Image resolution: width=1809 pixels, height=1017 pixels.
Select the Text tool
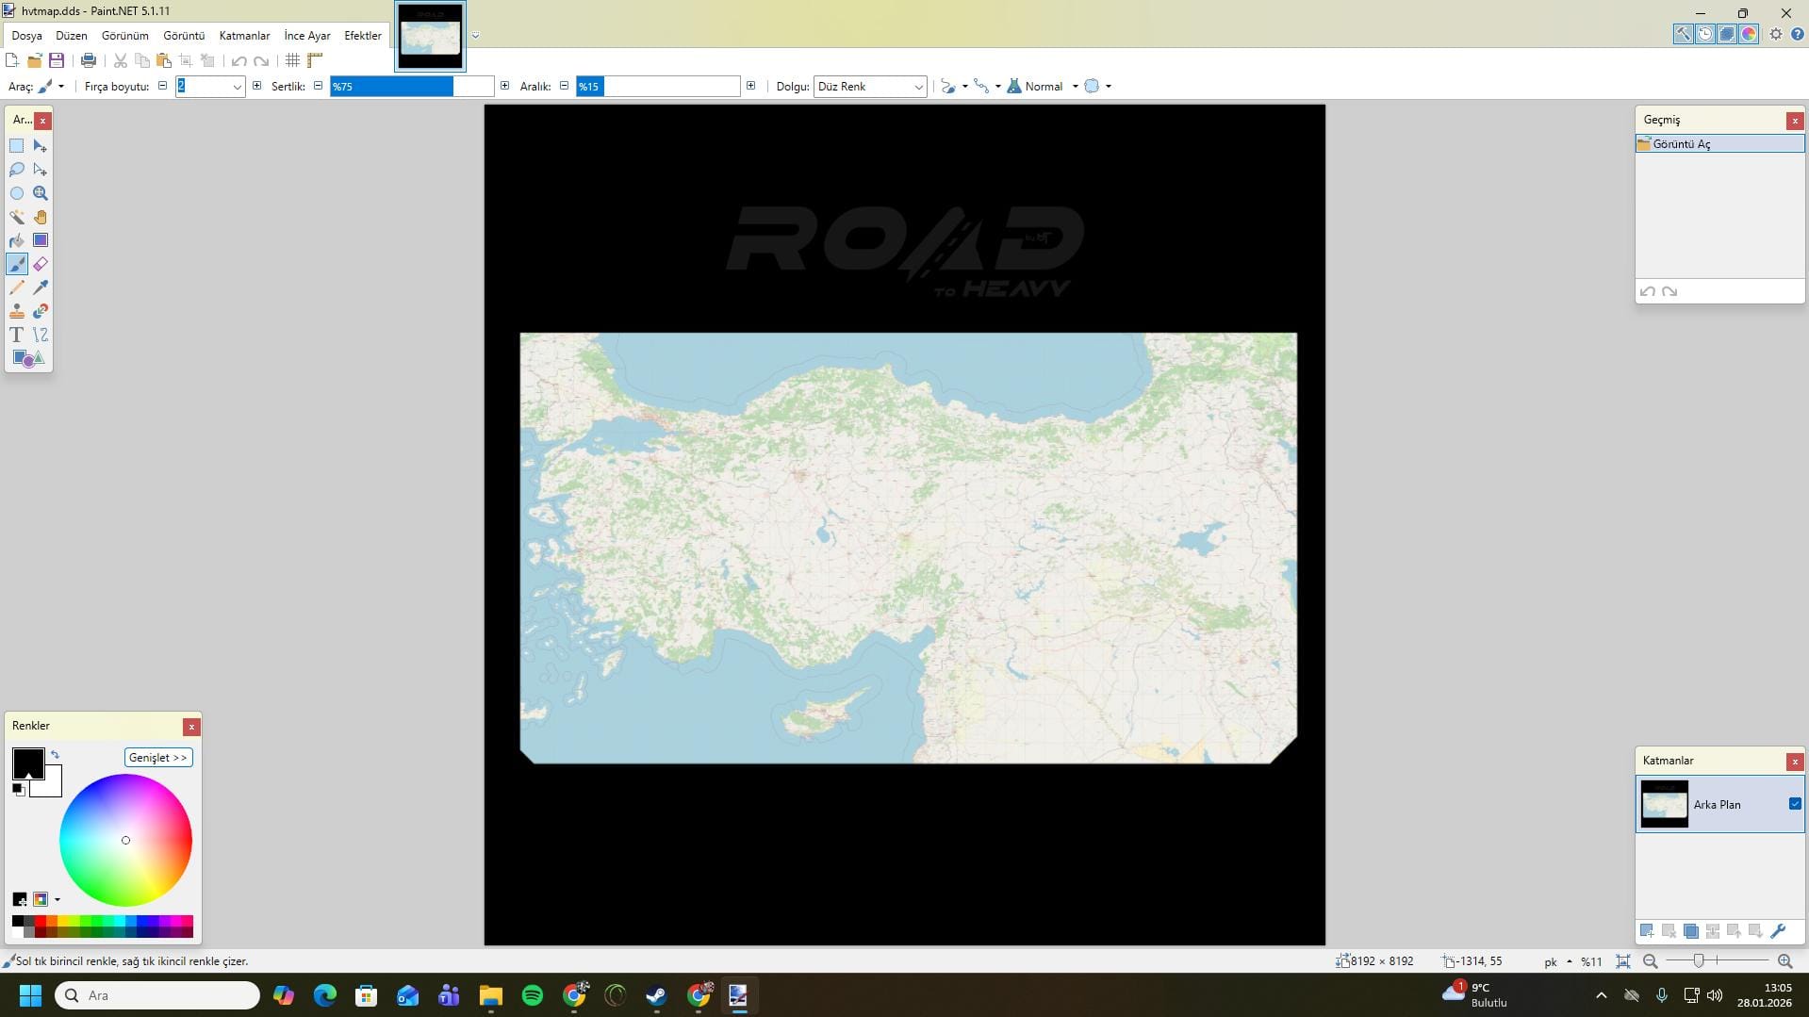(x=17, y=335)
